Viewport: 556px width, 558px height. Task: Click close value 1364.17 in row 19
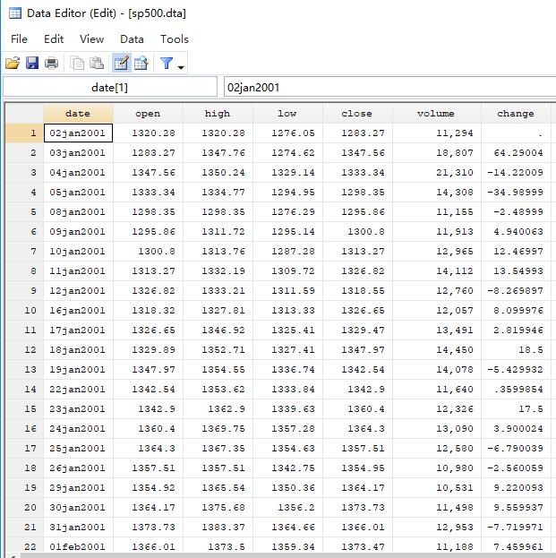click(x=357, y=487)
